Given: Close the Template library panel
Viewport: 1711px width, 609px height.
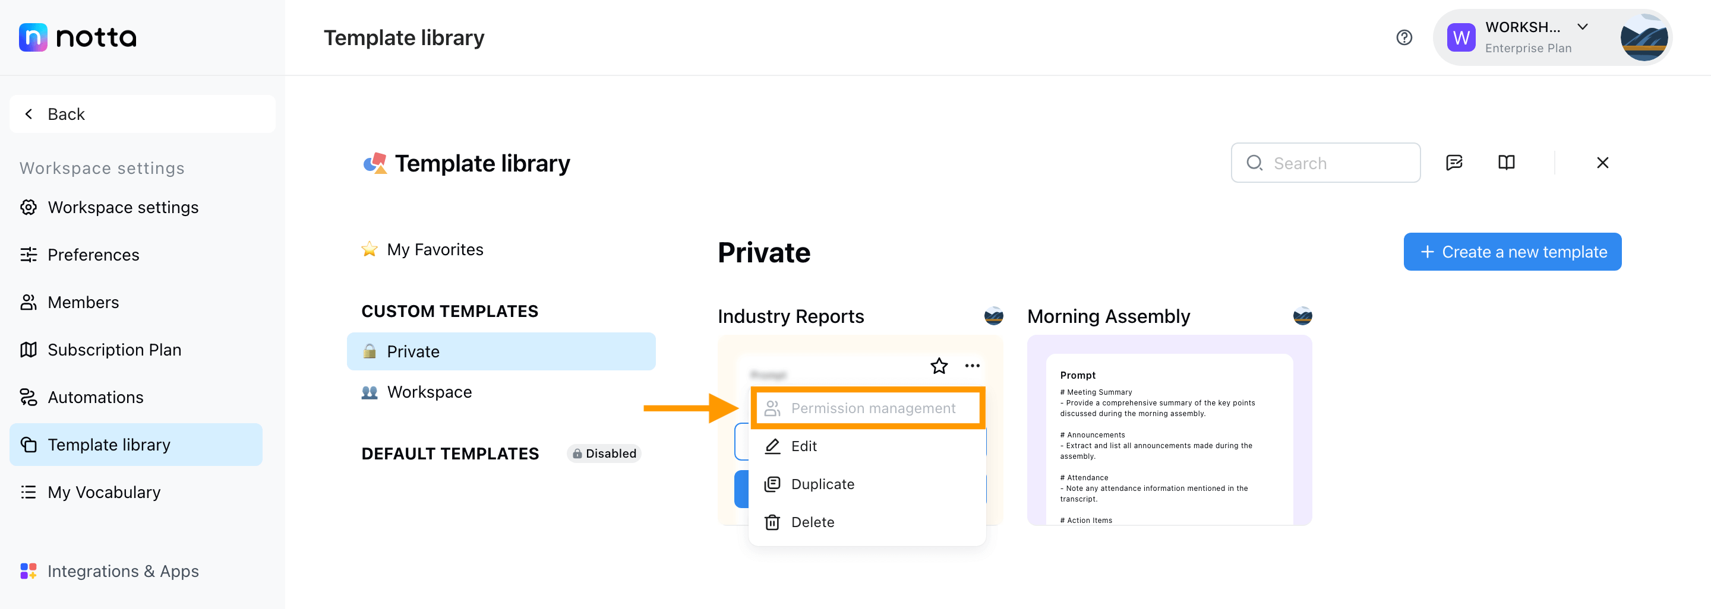Looking at the screenshot, I should (1603, 163).
